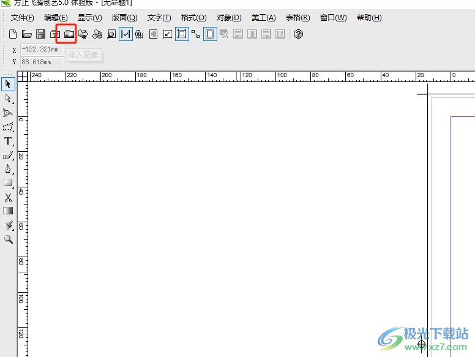Click the box with diagonal arrow icon
Screen dimensions: 475x357
167,34
